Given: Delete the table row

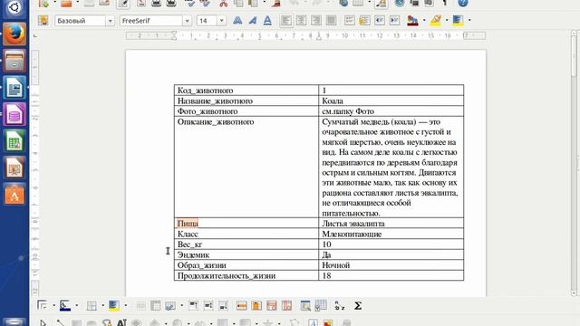Looking at the screenshot, I should pos(272,306).
